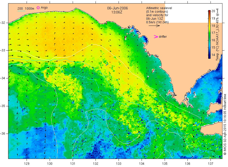Select the '06-Jun-2006' date label
The width and height of the screenshot is (228, 167).
click(118, 8)
